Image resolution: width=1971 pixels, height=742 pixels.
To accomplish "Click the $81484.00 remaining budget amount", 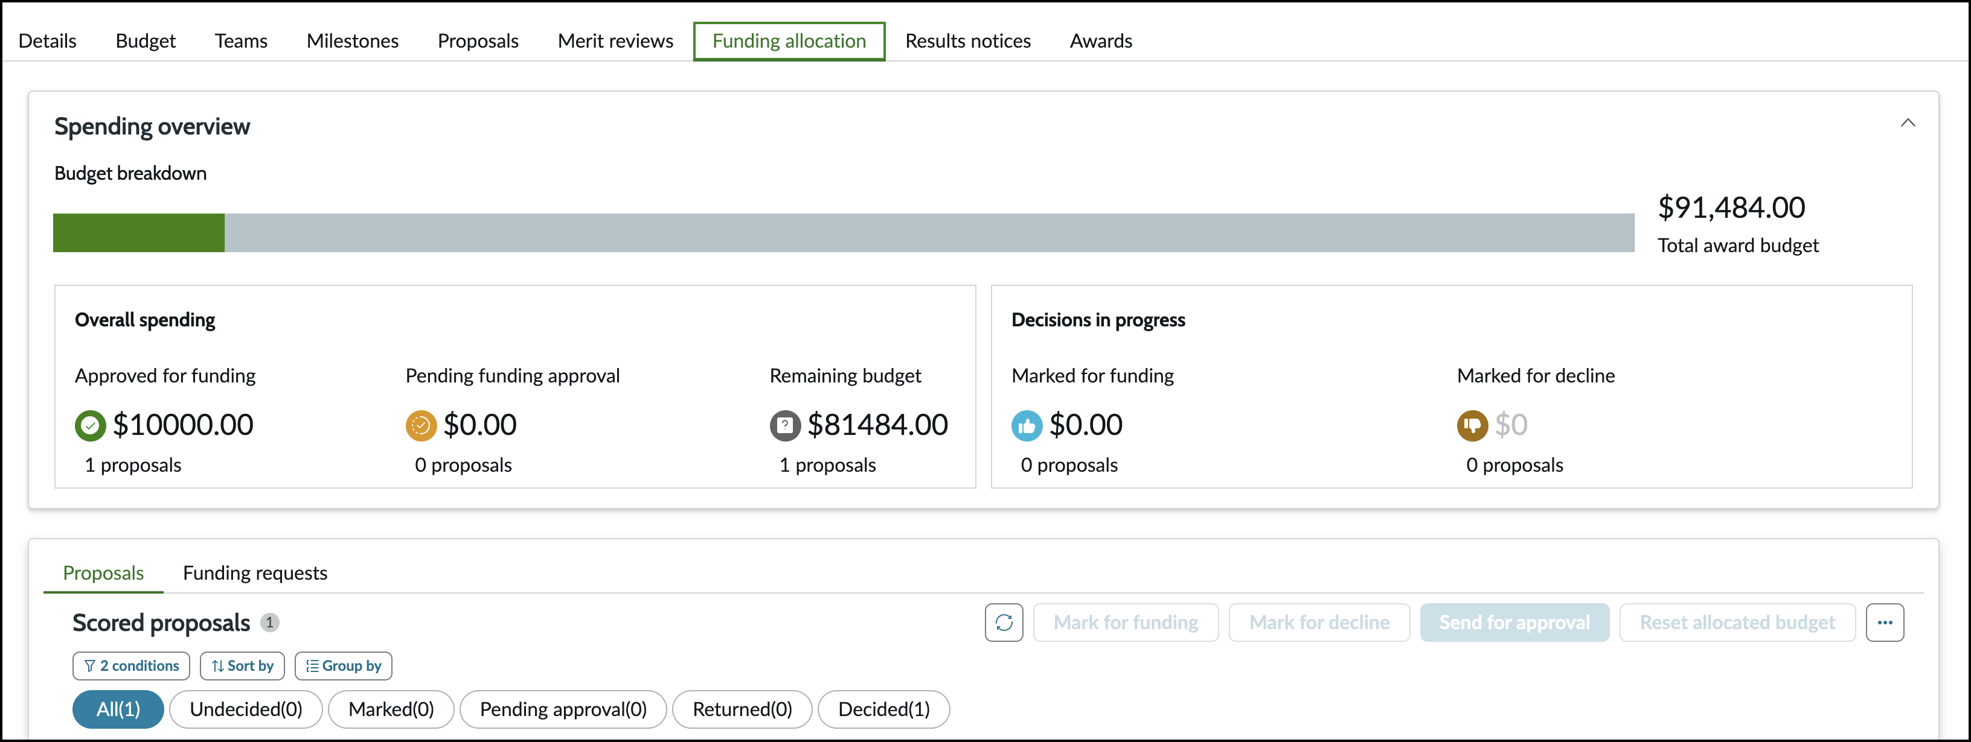I will 877,426.
